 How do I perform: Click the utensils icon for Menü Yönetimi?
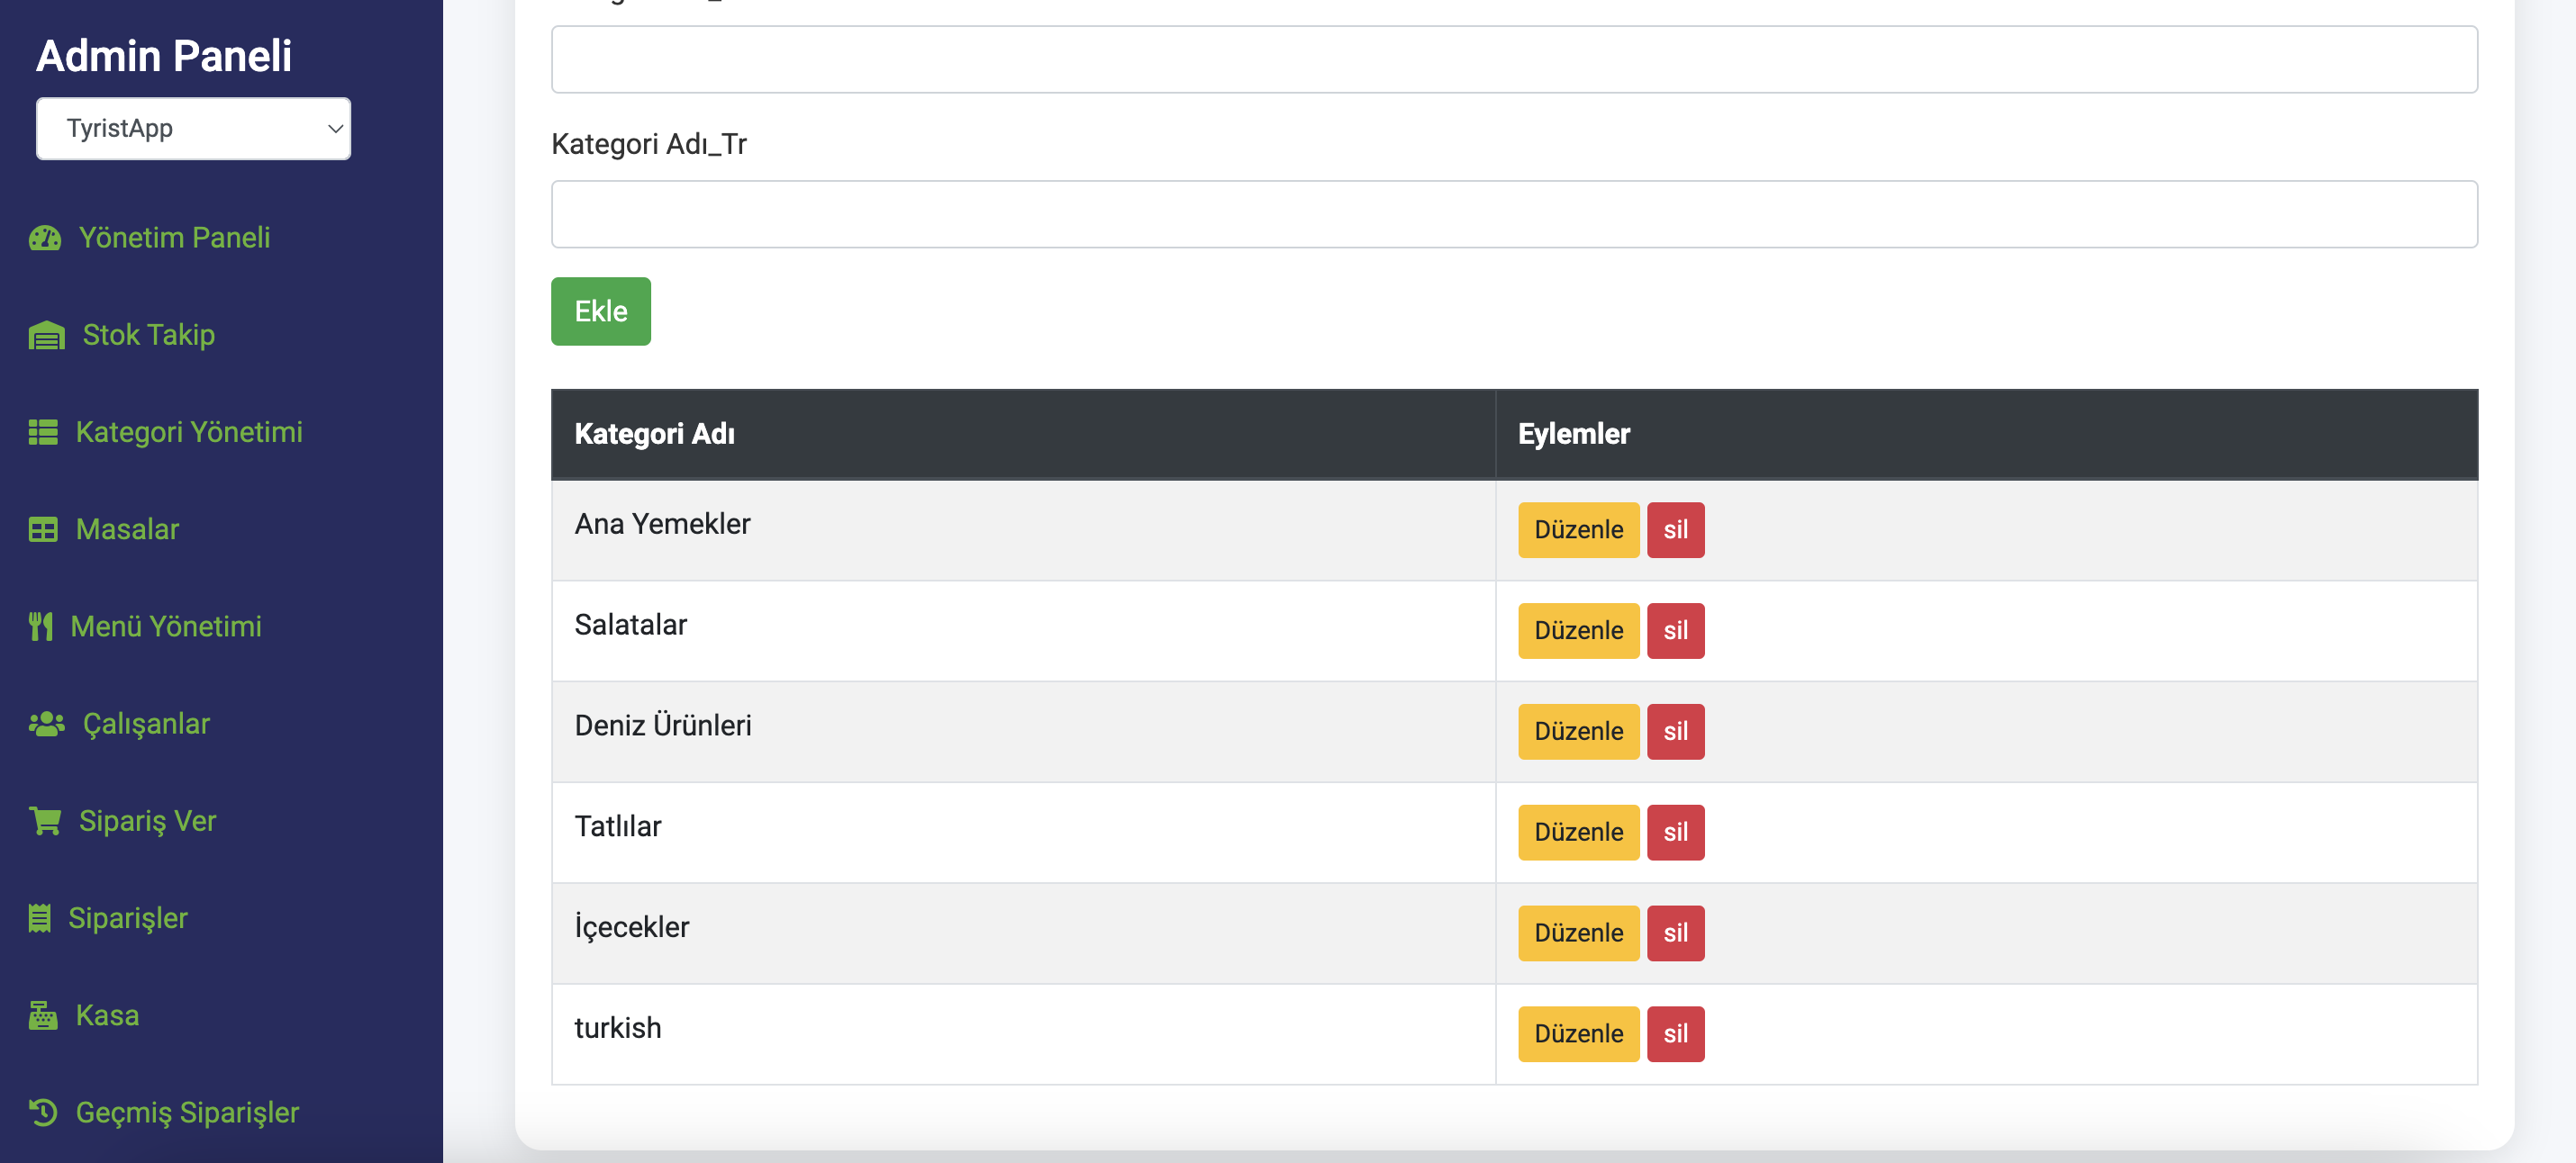[x=41, y=627]
